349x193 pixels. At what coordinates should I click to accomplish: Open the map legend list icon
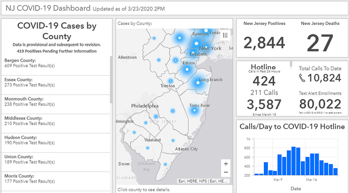(225, 35)
